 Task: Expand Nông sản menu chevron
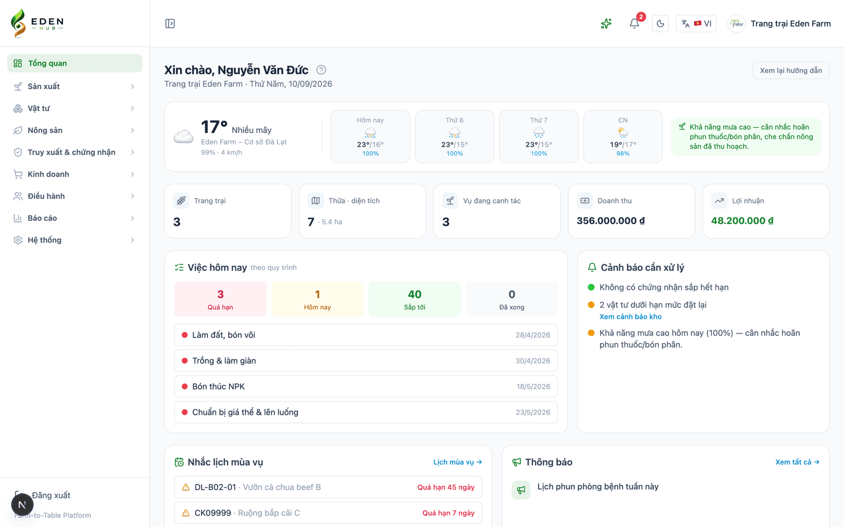[x=132, y=130]
